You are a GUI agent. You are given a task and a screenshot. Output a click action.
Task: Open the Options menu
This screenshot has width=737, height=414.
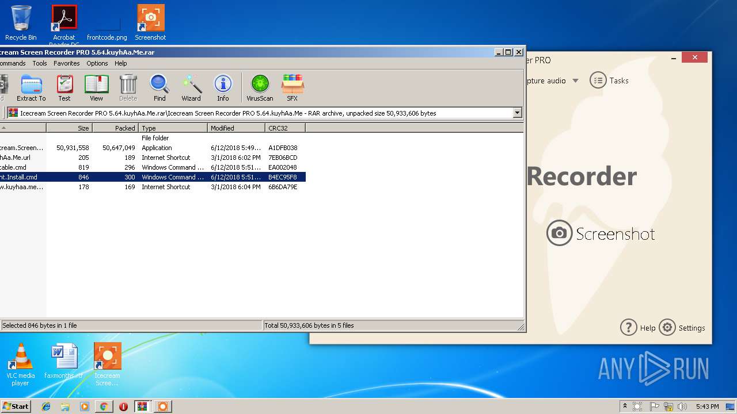97,63
